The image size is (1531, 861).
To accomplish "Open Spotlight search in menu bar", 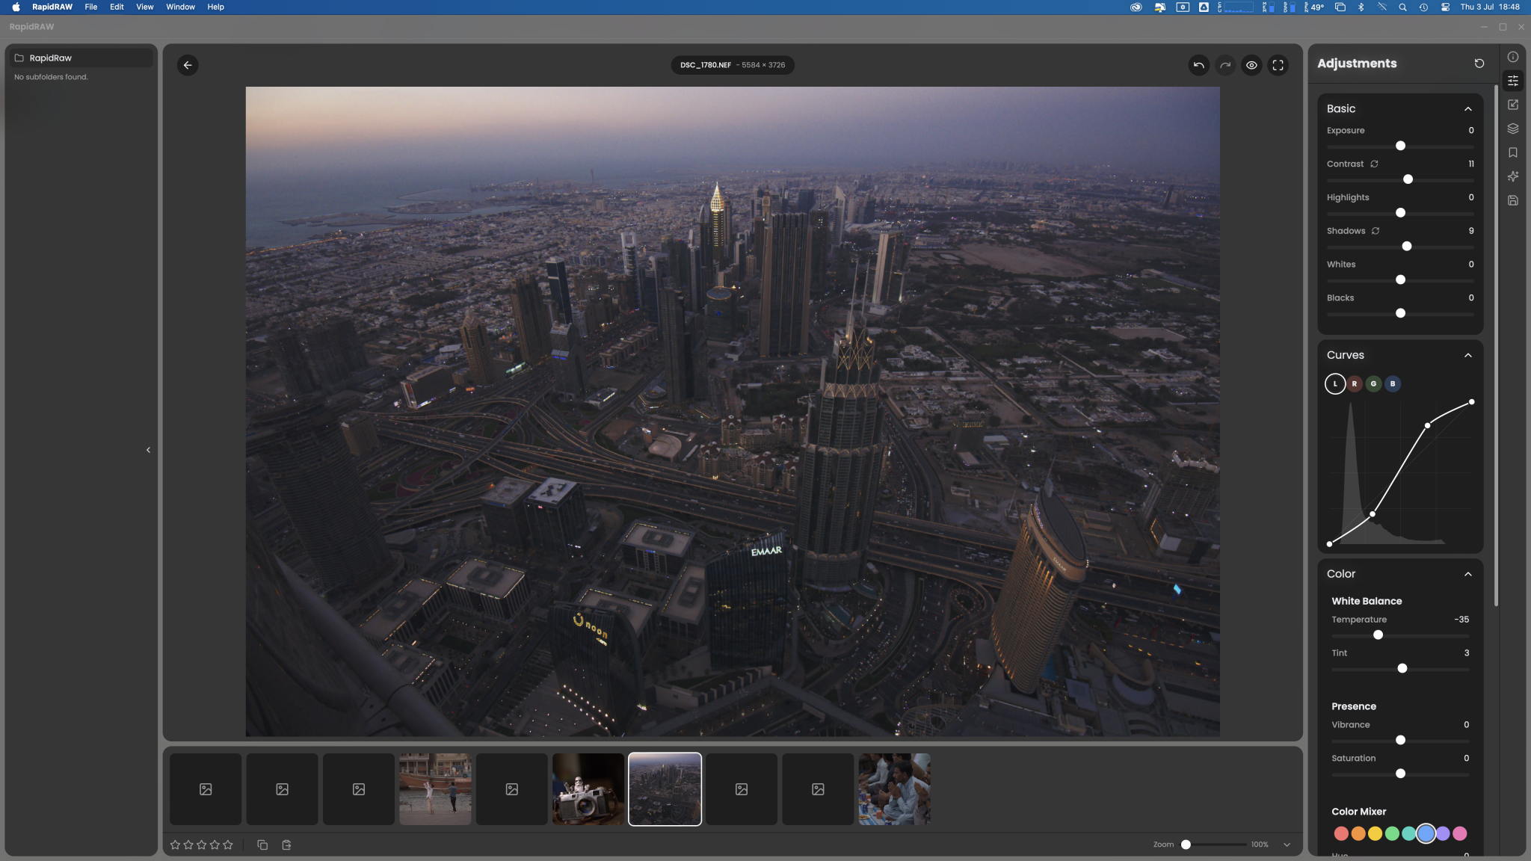I will pos(1402,7).
